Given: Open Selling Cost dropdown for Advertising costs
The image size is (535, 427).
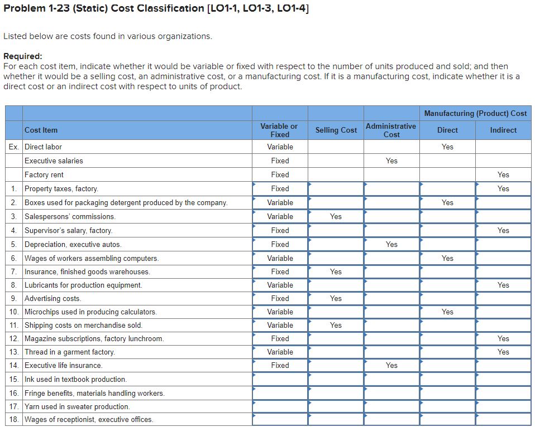Looking at the screenshot, I should [336, 298].
